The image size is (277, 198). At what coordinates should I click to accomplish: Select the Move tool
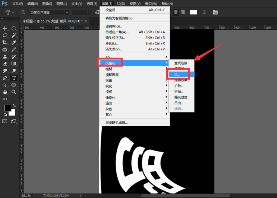point(5,28)
